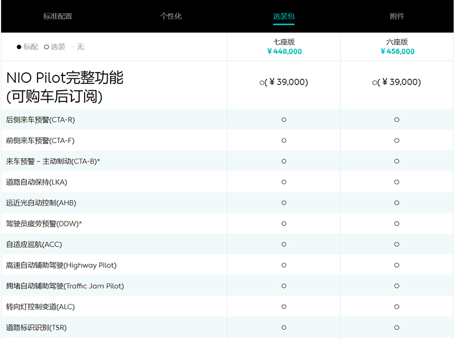Click Highway Pilot circle under 七座版
454x340 pixels.
tap(284, 265)
